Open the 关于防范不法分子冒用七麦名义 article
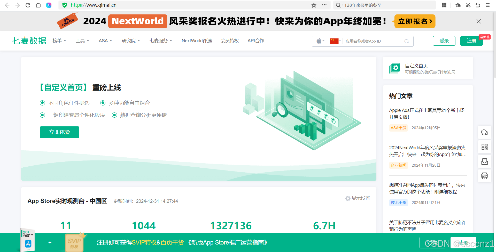The width and height of the screenshot is (496, 252). pos(428,226)
